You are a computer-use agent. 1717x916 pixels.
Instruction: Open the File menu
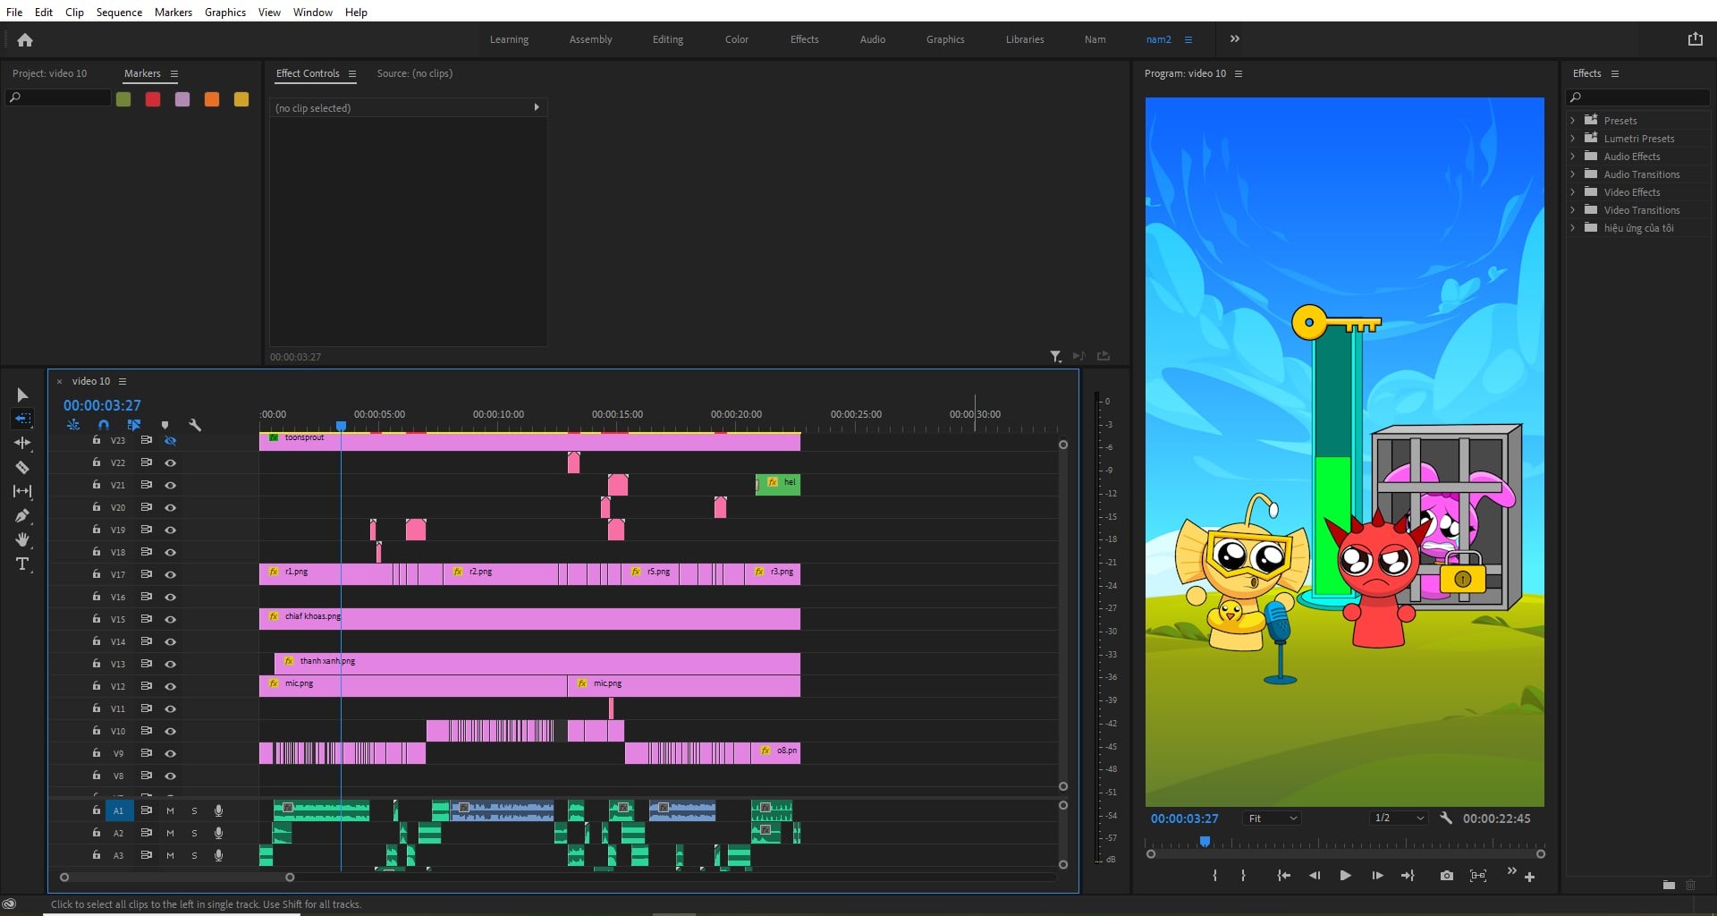point(14,12)
